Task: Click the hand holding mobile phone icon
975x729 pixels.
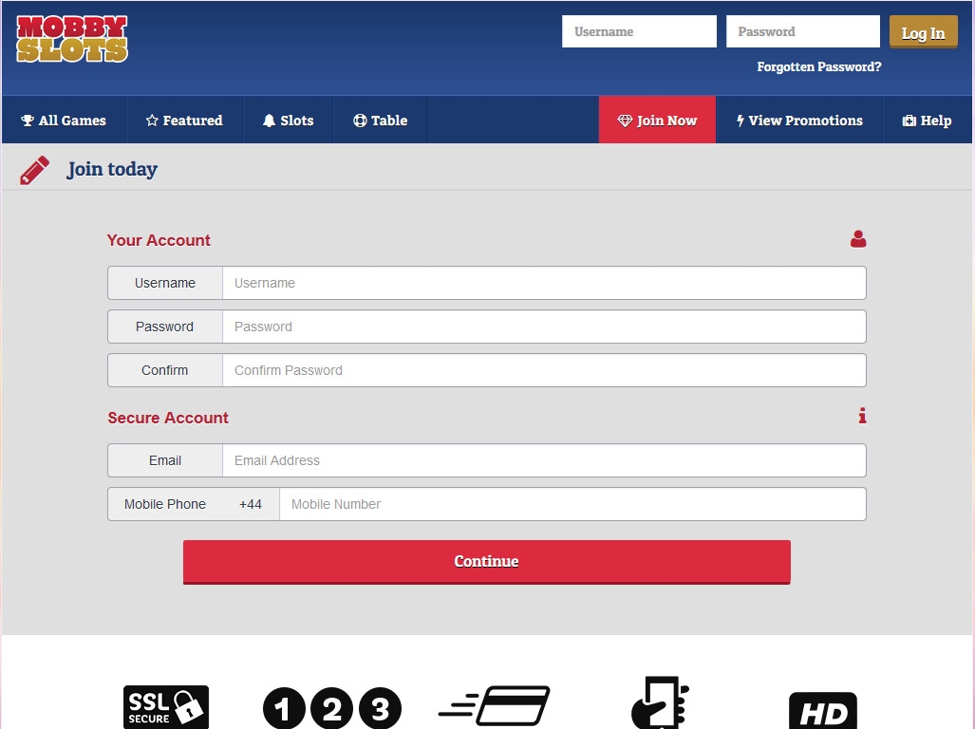Action: click(x=660, y=704)
